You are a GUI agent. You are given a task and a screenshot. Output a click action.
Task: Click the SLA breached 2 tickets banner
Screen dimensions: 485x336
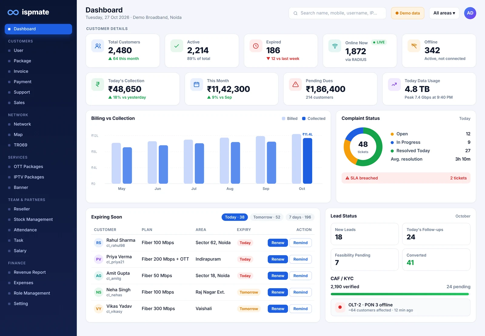pos(406,178)
